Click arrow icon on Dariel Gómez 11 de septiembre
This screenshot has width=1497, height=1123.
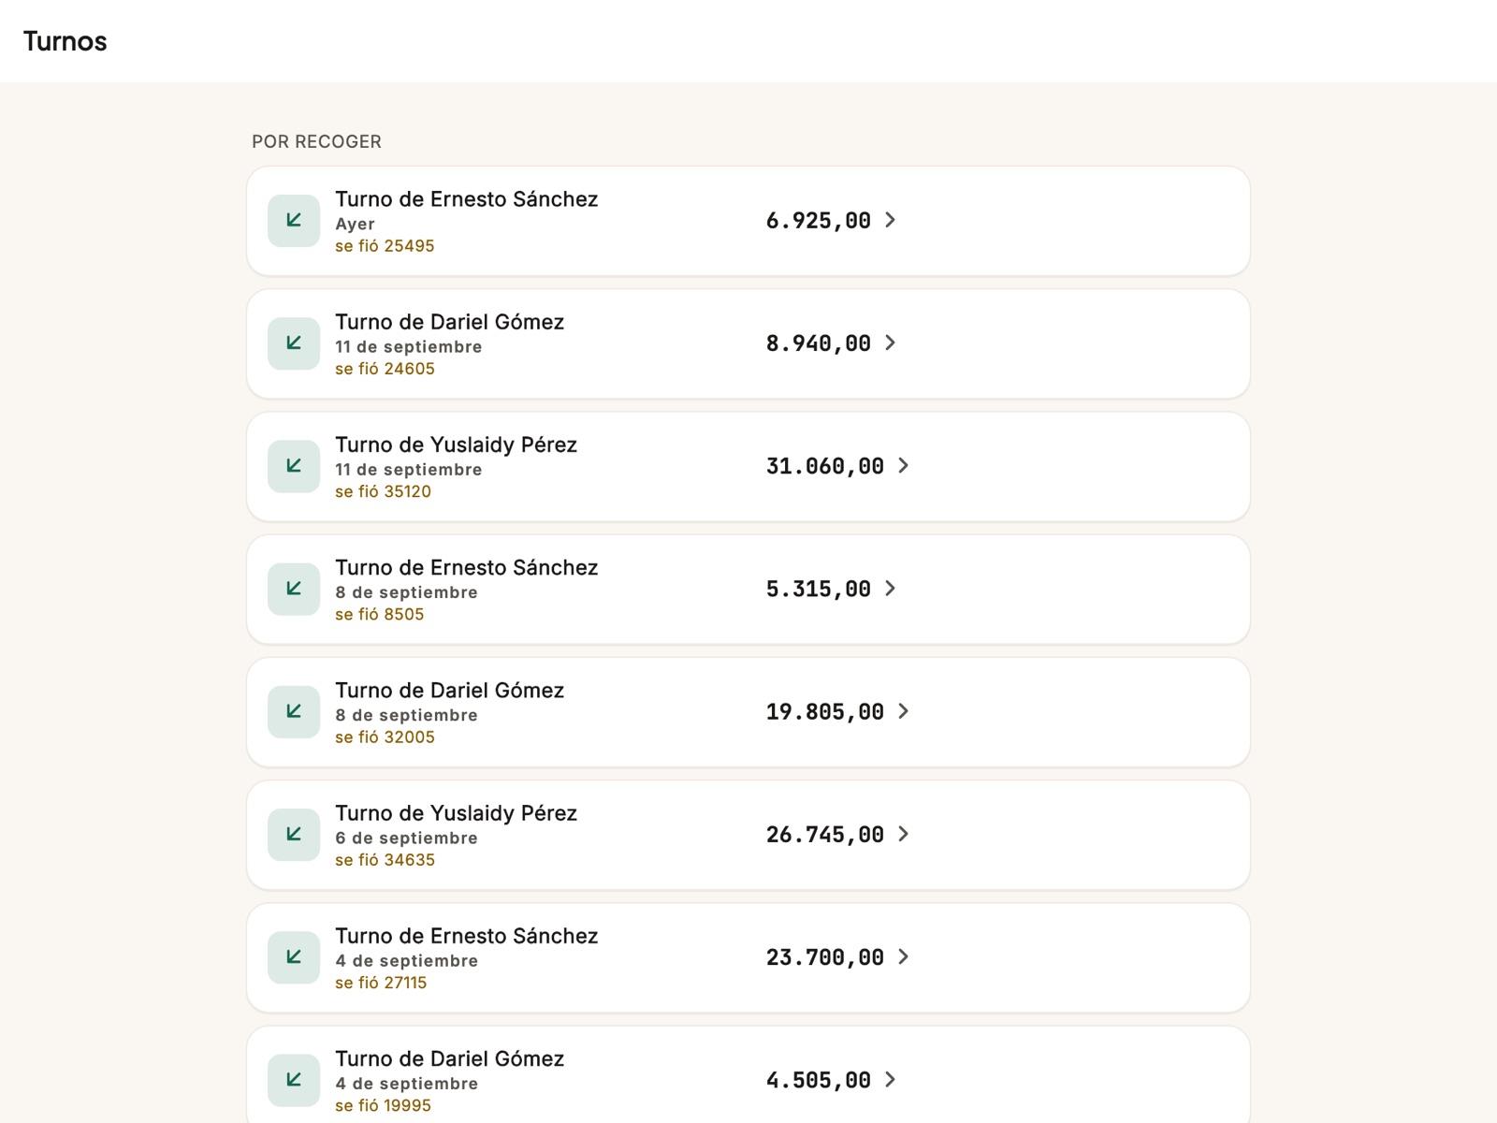pos(294,343)
